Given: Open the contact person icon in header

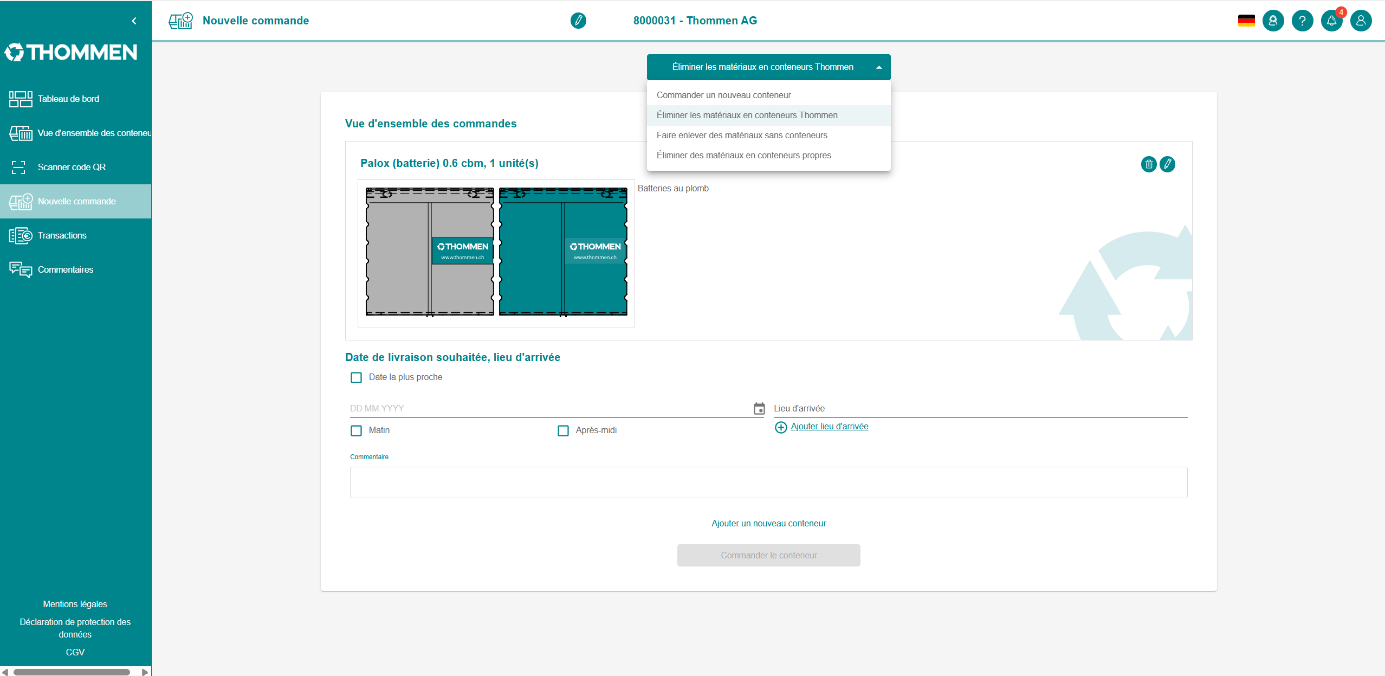Looking at the screenshot, I should click(1273, 21).
